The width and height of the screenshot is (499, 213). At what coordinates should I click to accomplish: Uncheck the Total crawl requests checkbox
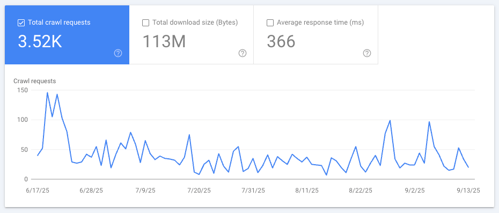tap(21, 23)
